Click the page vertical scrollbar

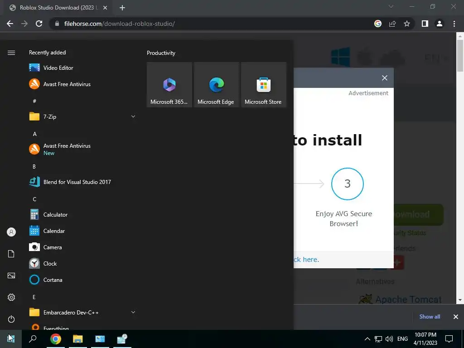point(460,56)
